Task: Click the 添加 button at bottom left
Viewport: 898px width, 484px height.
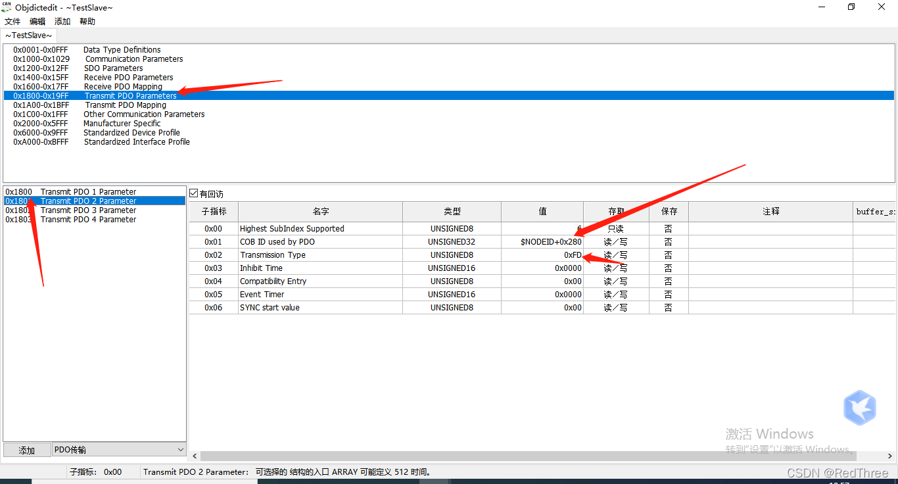Action: (x=27, y=450)
